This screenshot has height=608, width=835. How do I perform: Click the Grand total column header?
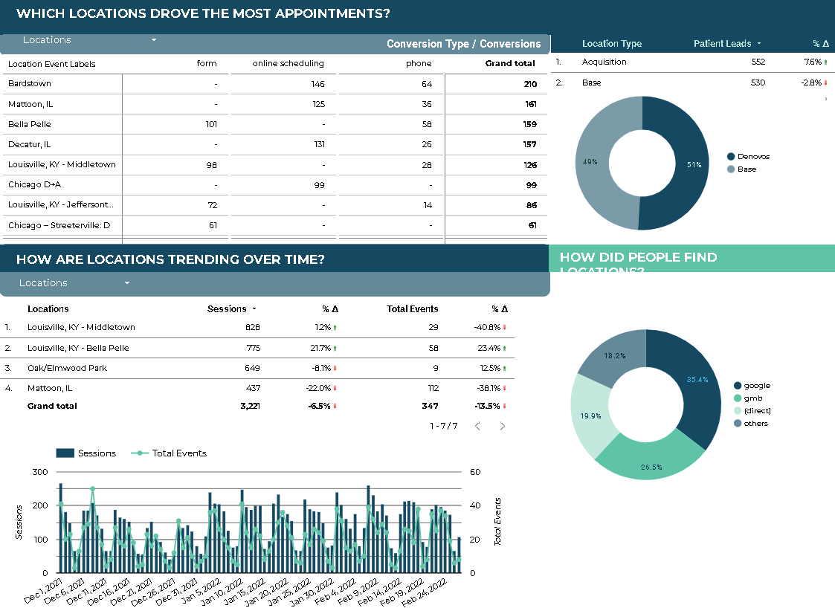click(509, 63)
